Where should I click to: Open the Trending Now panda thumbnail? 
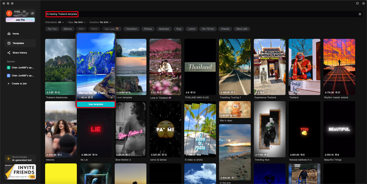[x=270, y=129]
